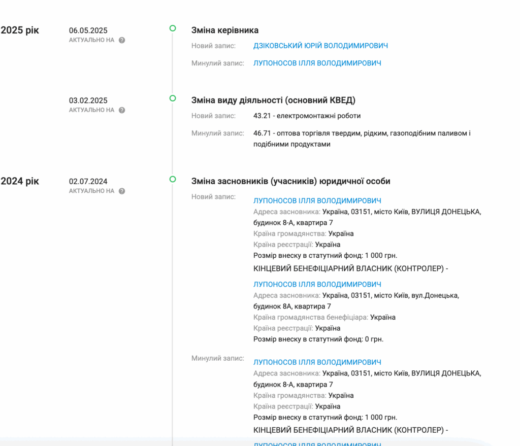Select timeline marker for Зміна виду діяльності
Image resolution: width=520 pixels, height=446 pixels.
[173, 98]
